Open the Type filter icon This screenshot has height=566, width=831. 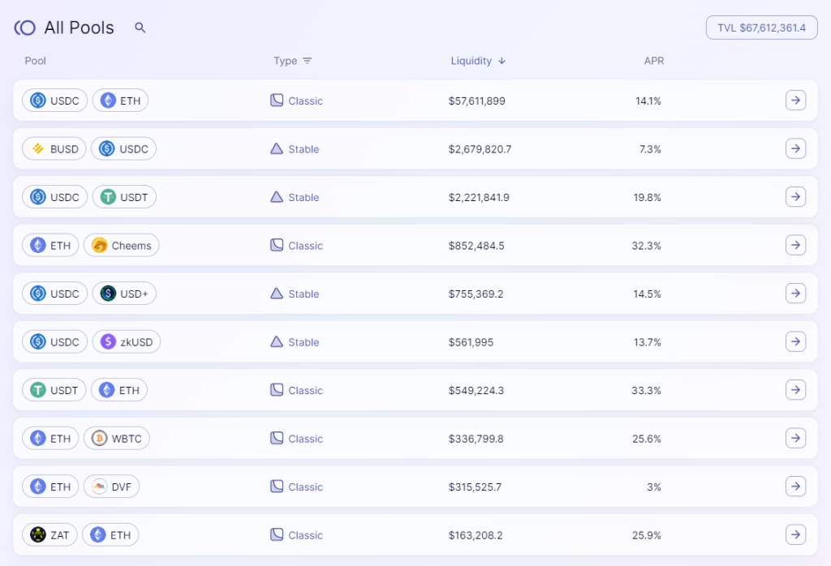[307, 61]
